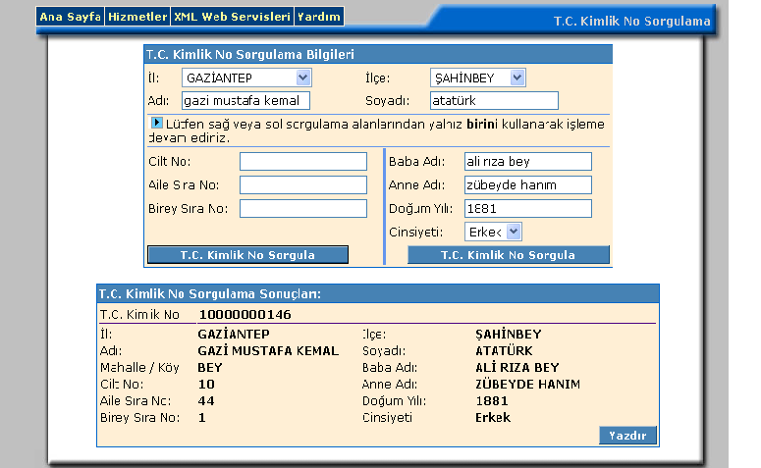761x468 pixels.
Task: Select the Anne Adı input field
Action: coord(527,184)
